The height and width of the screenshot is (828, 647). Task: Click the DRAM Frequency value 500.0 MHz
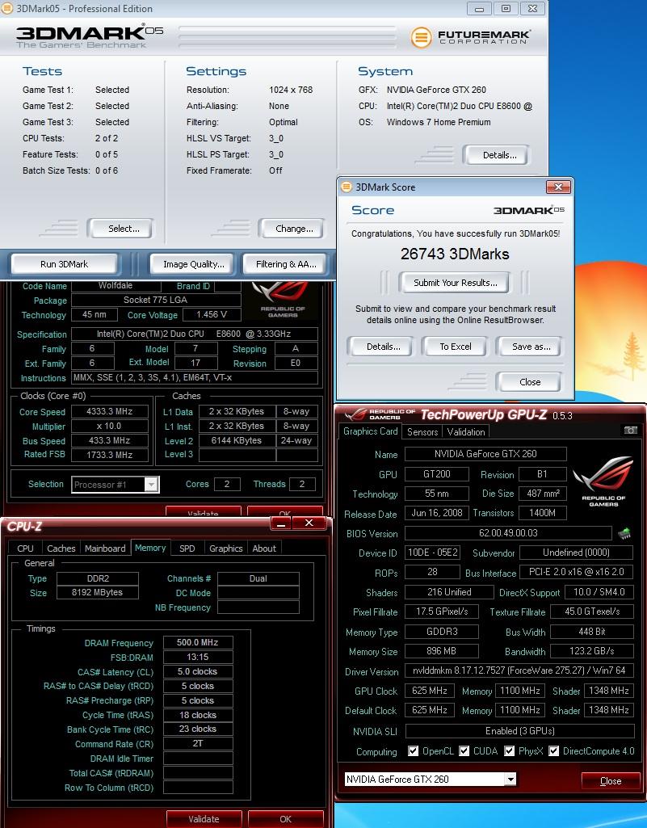tap(198, 642)
